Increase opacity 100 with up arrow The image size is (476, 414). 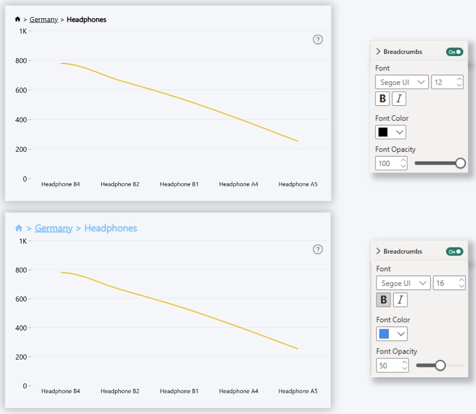(403, 160)
